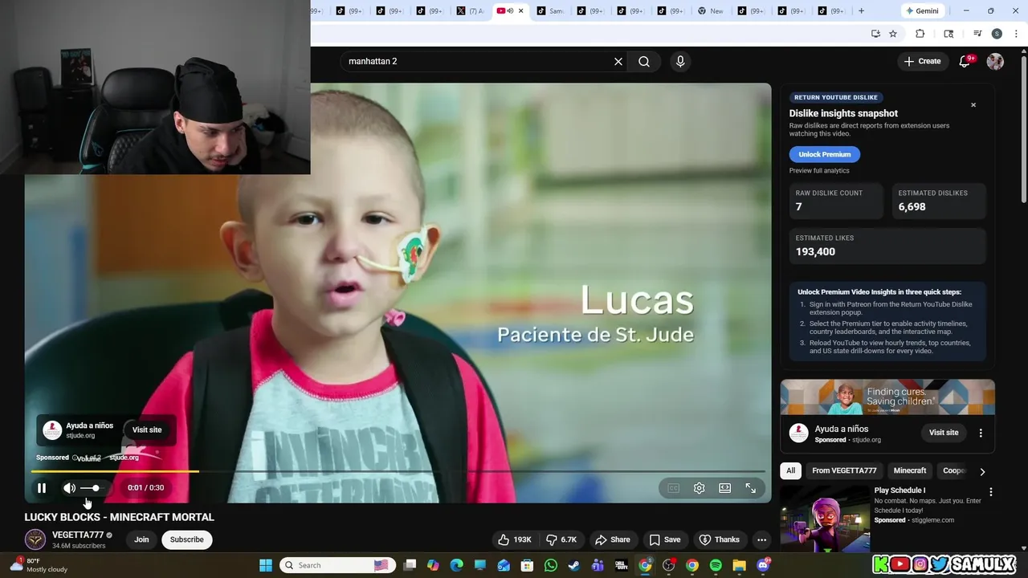Open the video settings gear
1028x578 pixels.
pos(700,488)
